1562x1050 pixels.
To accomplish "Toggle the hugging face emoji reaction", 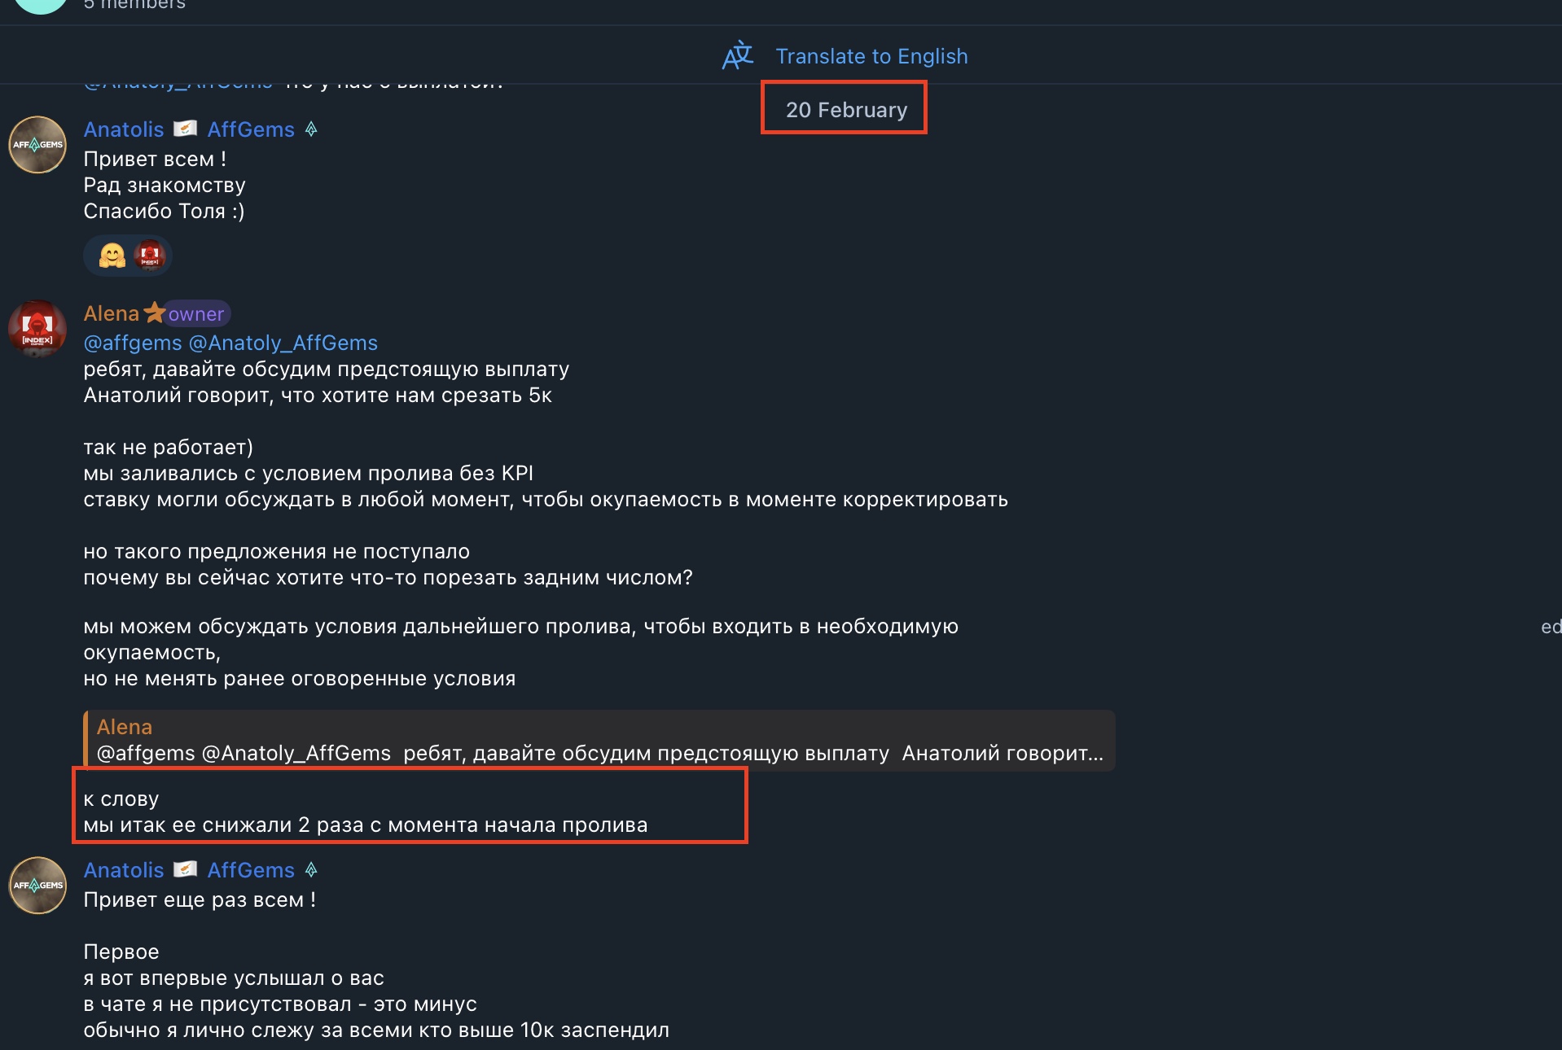I will (112, 256).
